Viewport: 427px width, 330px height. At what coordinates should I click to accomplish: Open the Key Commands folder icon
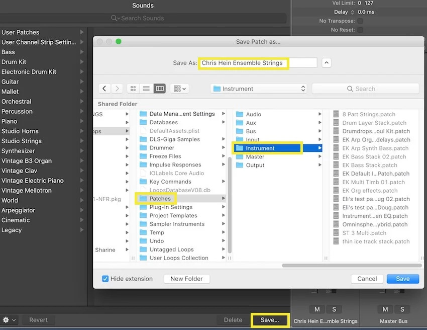[143, 182]
